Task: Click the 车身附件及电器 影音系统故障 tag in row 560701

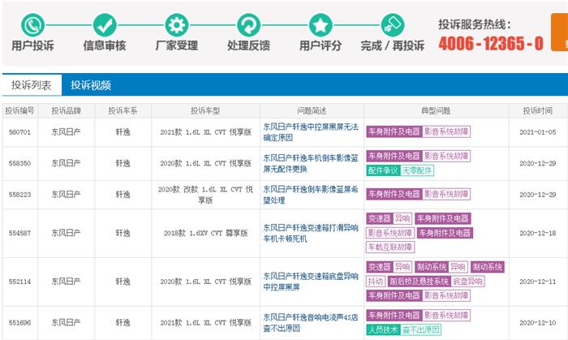Action: point(418,131)
